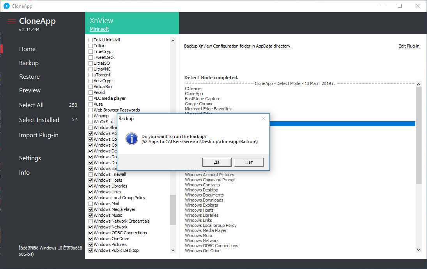Open the Backup section in sidebar
Image resolution: width=427 pixels, height=269 pixels.
click(x=29, y=63)
